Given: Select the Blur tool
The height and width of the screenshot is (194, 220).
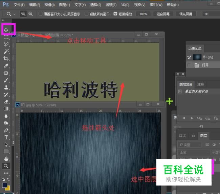Looking at the screenshot, I should 6,116.
